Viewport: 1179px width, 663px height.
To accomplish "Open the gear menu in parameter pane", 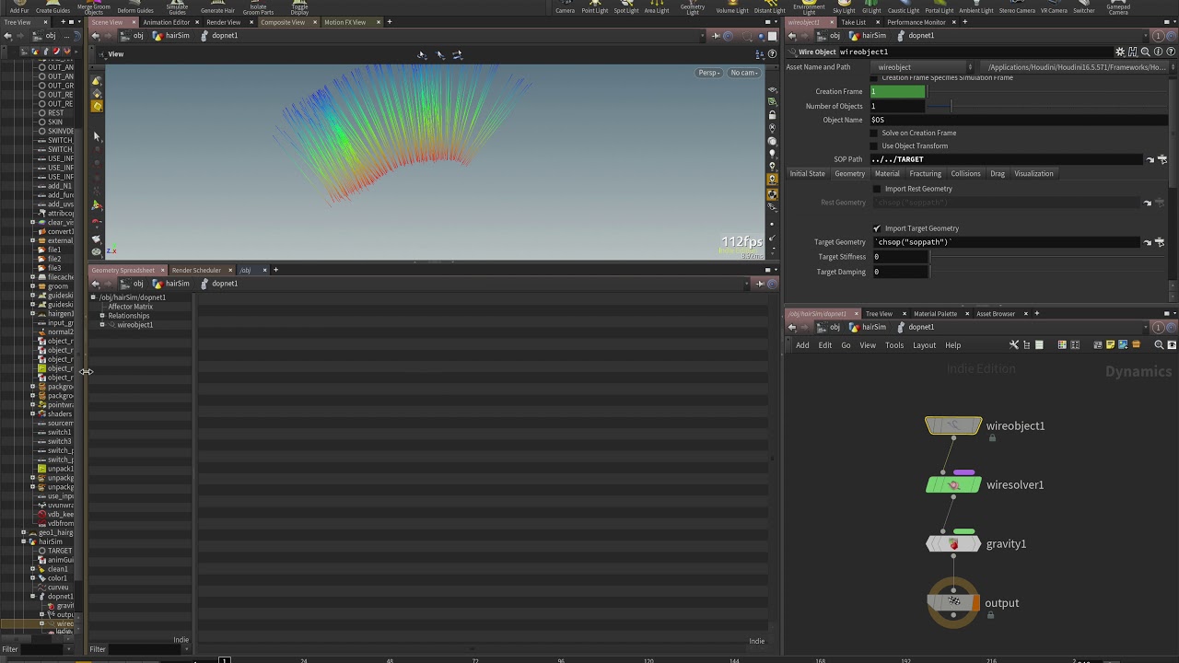I will point(1120,52).
